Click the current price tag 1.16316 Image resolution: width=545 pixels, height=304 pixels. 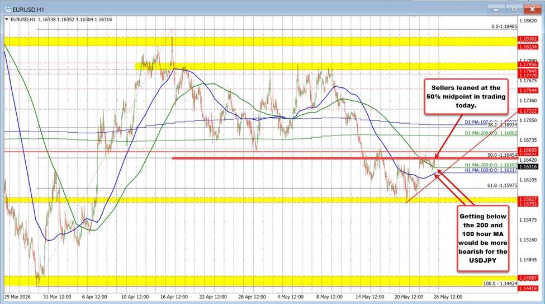point(528,167)
